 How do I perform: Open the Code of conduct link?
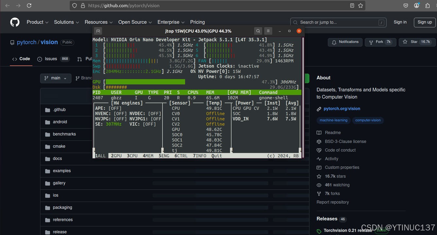pos(340,150)
